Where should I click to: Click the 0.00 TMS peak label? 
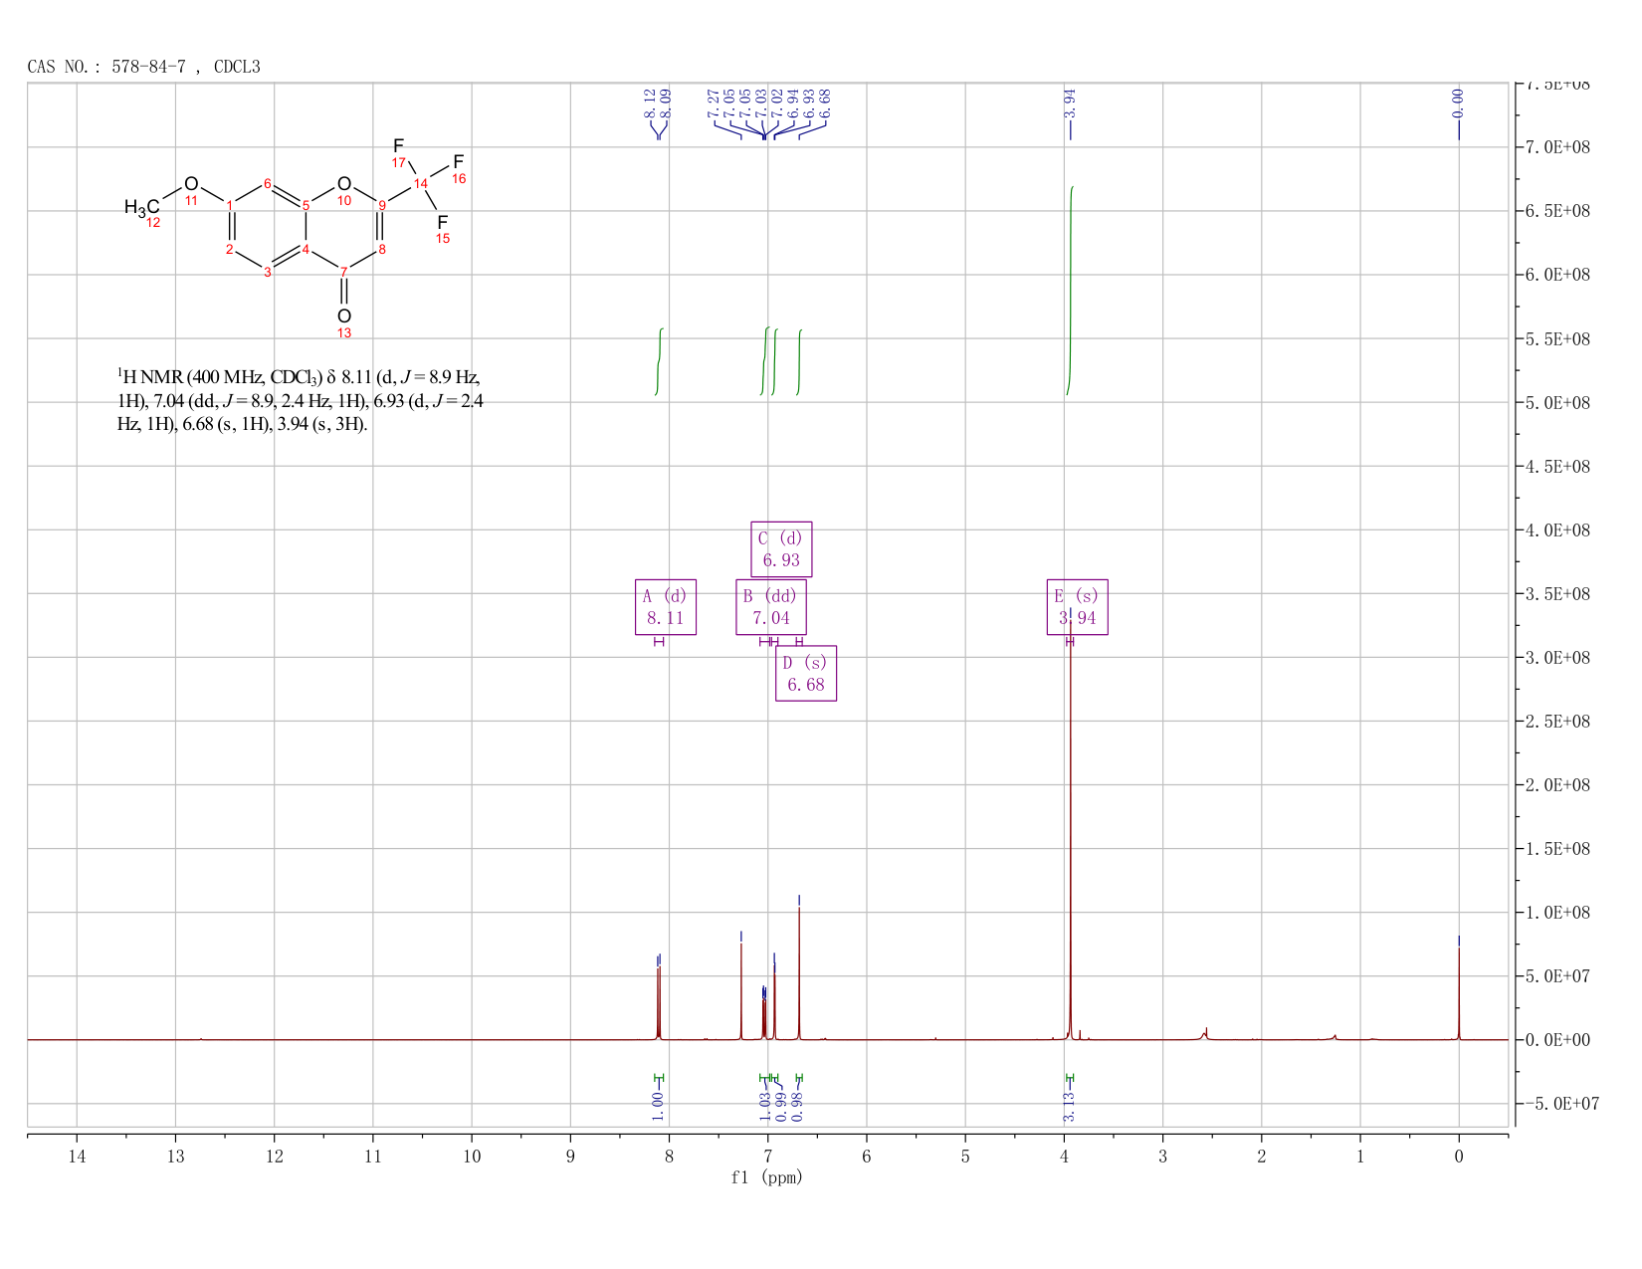pyautogui.click(x=1459, y=103)
